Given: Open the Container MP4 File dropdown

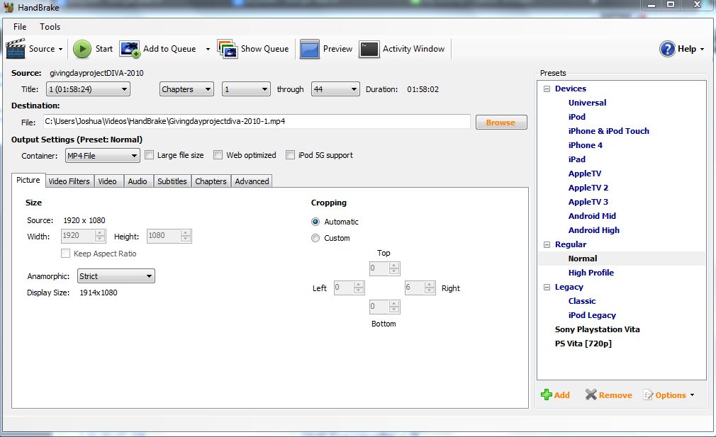Looking at the screenshot, I should click(x=102, y=156).
